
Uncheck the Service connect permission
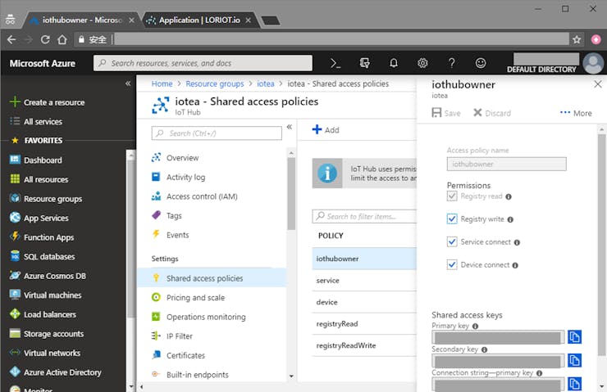(452, 242)
